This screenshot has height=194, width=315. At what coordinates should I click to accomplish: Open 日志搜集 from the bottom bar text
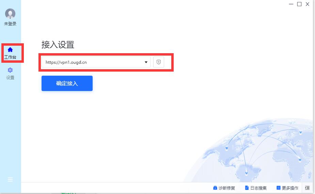pyautogui.click(x=258, y=188)
